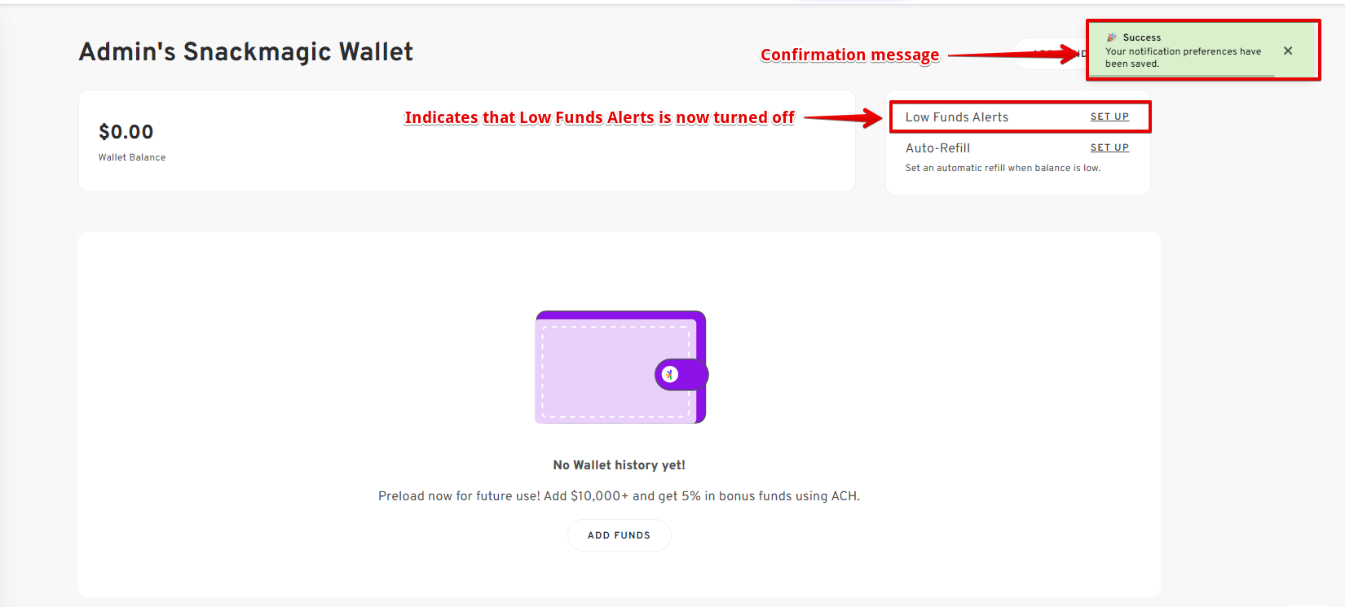The height and width of the screenshot is (607, 1345).
Task: Click the Preload now bonus funds text
Action: pos(619,496)
